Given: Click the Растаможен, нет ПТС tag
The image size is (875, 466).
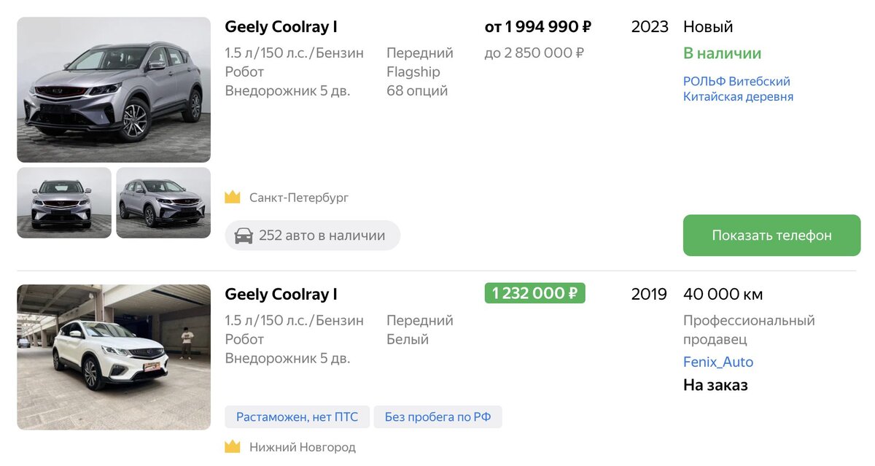Looking at the screenshot, I should coord(297,417).
